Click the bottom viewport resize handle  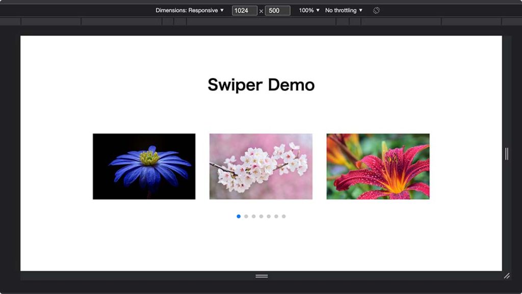point(261,275)
